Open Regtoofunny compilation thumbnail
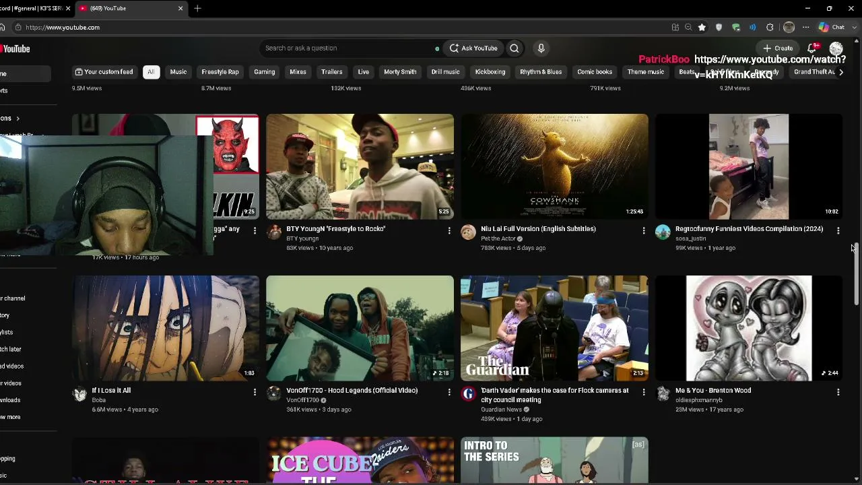 (x=749, y=166)
